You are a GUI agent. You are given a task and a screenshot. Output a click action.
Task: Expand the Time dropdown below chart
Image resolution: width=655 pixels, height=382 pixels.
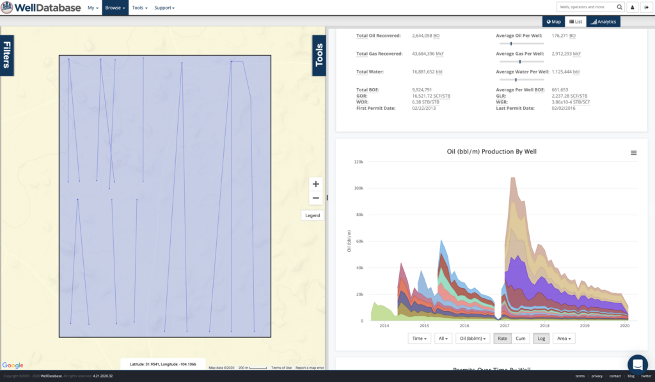tap(420, 338)
